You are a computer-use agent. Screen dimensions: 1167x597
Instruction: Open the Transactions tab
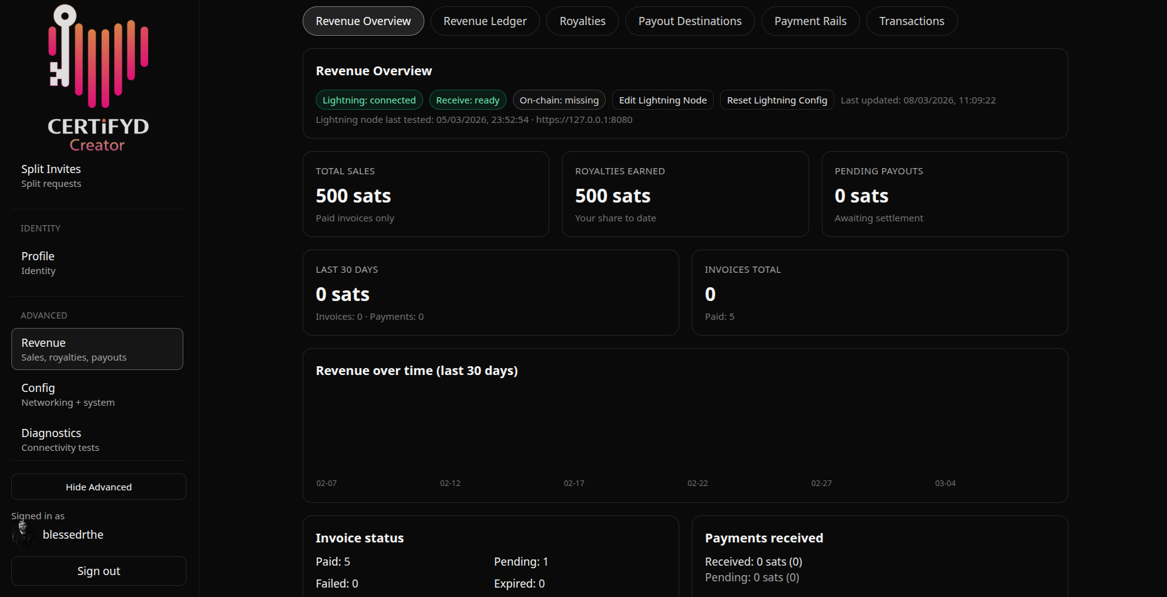(912, 21)
